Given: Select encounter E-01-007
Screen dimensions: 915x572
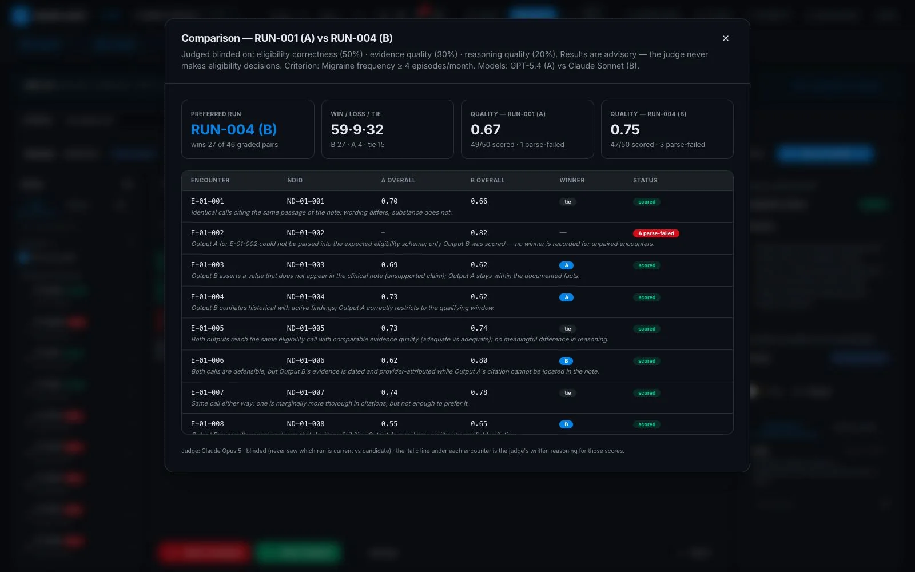Looking at the screenshot, I should [x=208, y=392].
